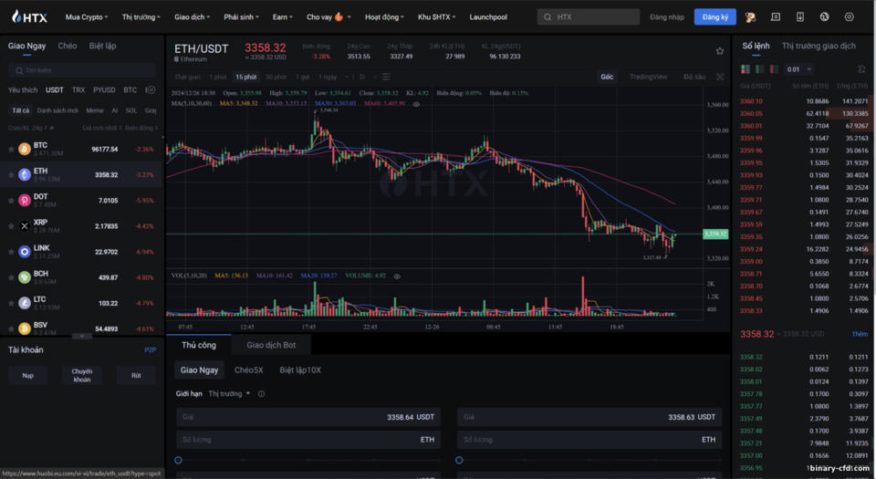Show only buy orders in order book
The width and height of the screenshot is (876, 479).
759,69
